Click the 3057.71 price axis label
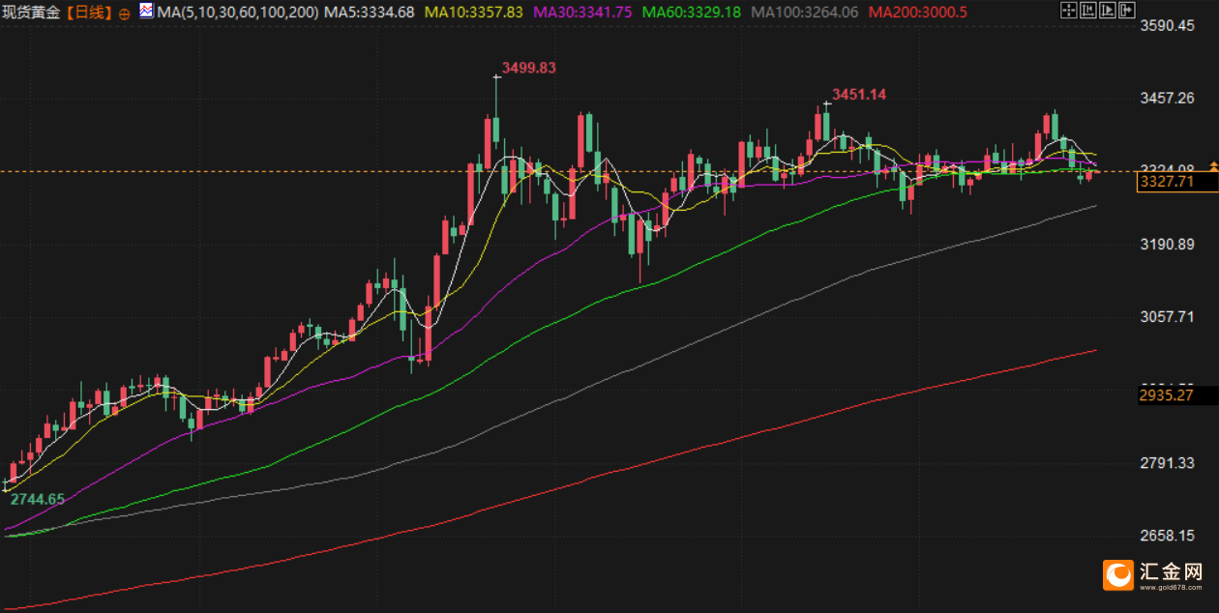1219x613 pixels. tap(1167, 317)
